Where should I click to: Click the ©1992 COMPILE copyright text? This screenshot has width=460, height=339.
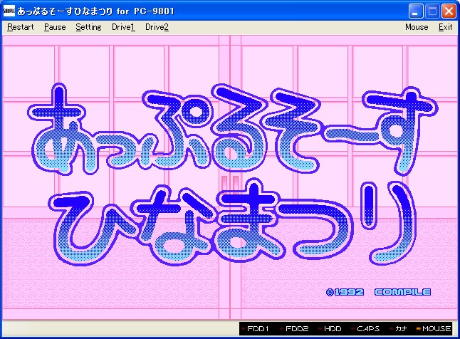378,292
